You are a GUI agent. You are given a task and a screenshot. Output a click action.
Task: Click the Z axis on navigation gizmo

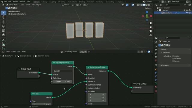pos(147,12)
